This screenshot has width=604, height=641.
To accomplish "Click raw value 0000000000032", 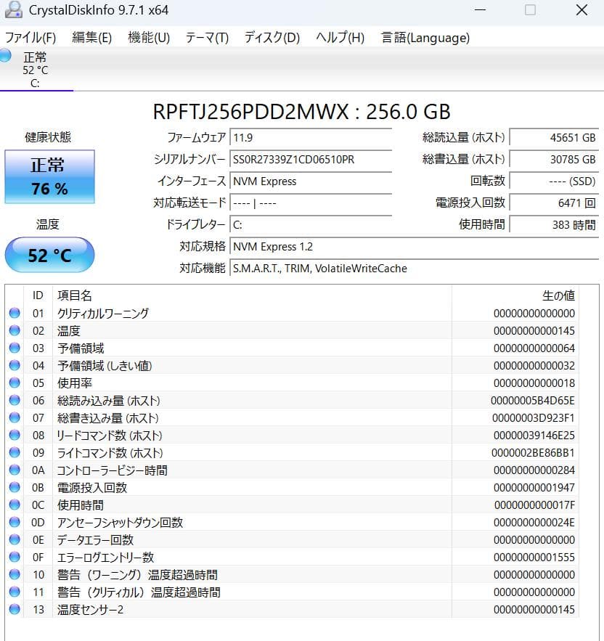I will point(534,365).
